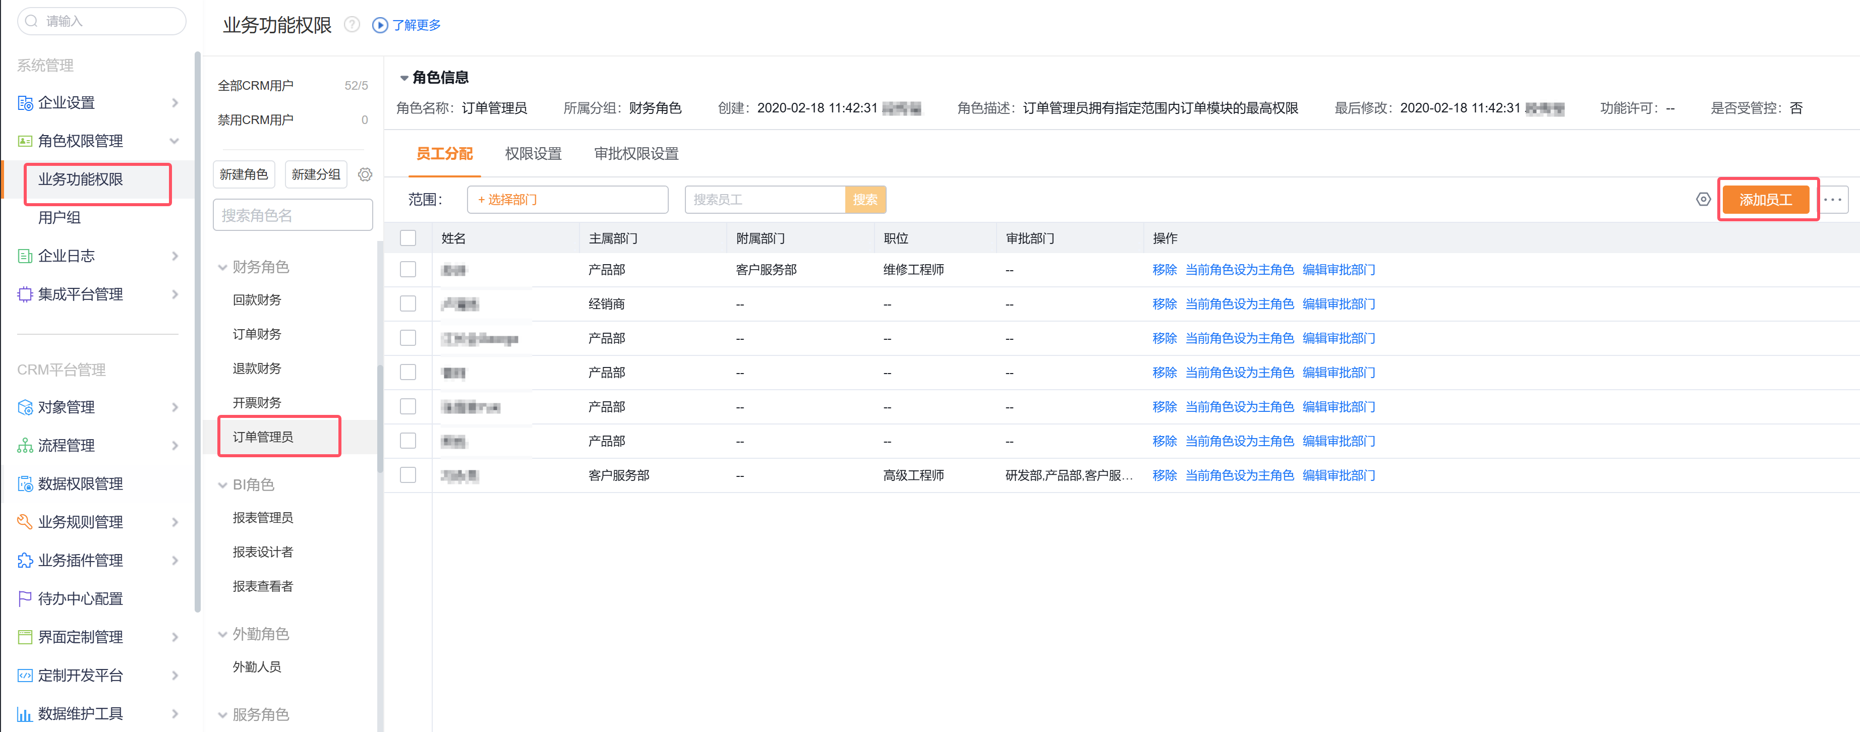Viewport: 1860px width, 732px height.
Task: Switch to the 权限设置 tab
Action: 533,154
